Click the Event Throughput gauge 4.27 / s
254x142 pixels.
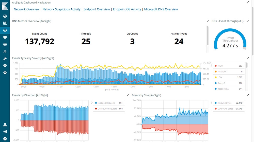pos(230,46)
